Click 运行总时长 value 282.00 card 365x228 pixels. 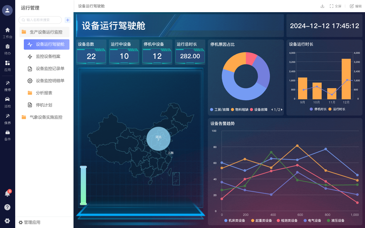[190, 52]
